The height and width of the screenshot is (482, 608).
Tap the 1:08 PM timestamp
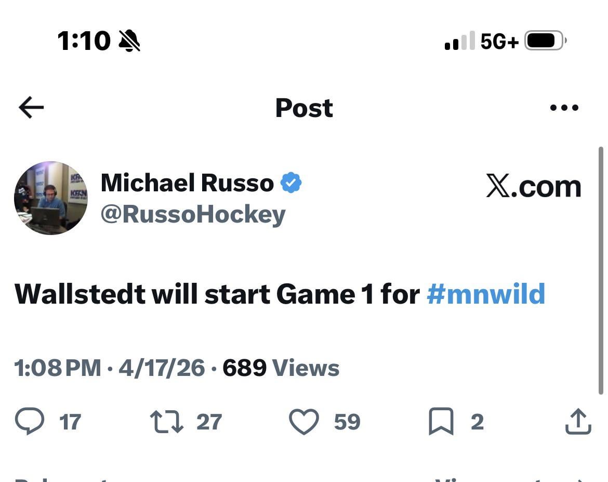tap(58, 368)
